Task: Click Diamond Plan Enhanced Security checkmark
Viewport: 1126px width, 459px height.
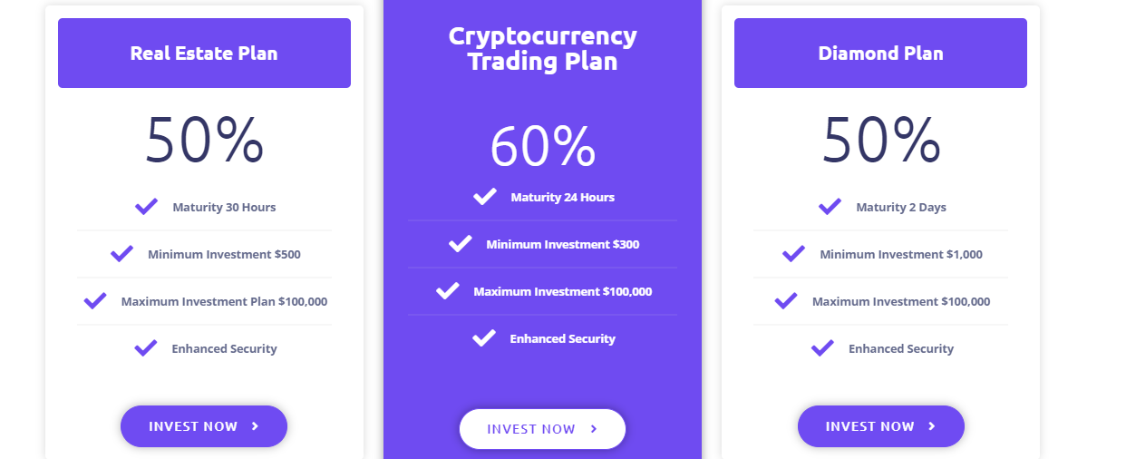Action: 822,348
